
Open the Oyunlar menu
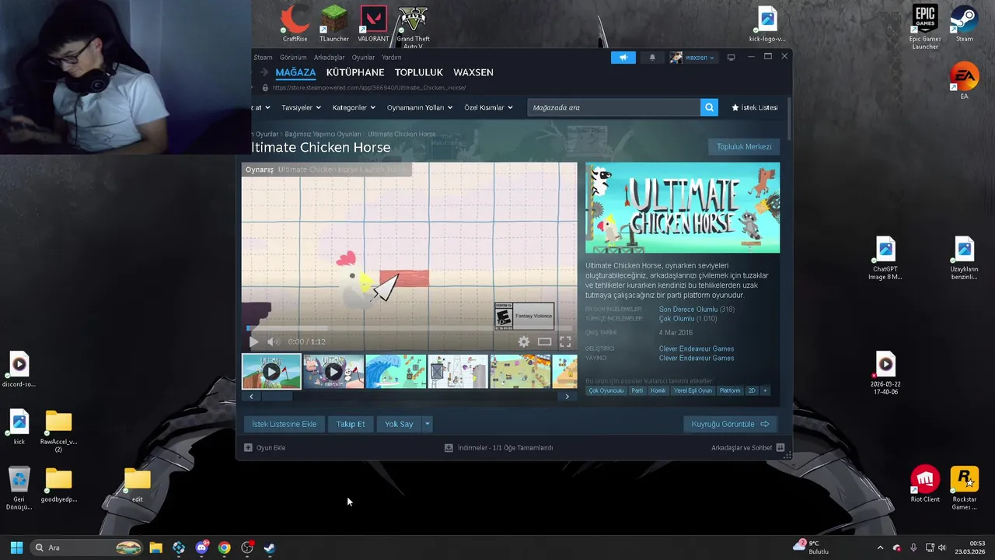pyautogui.click(x=363, y=58)
